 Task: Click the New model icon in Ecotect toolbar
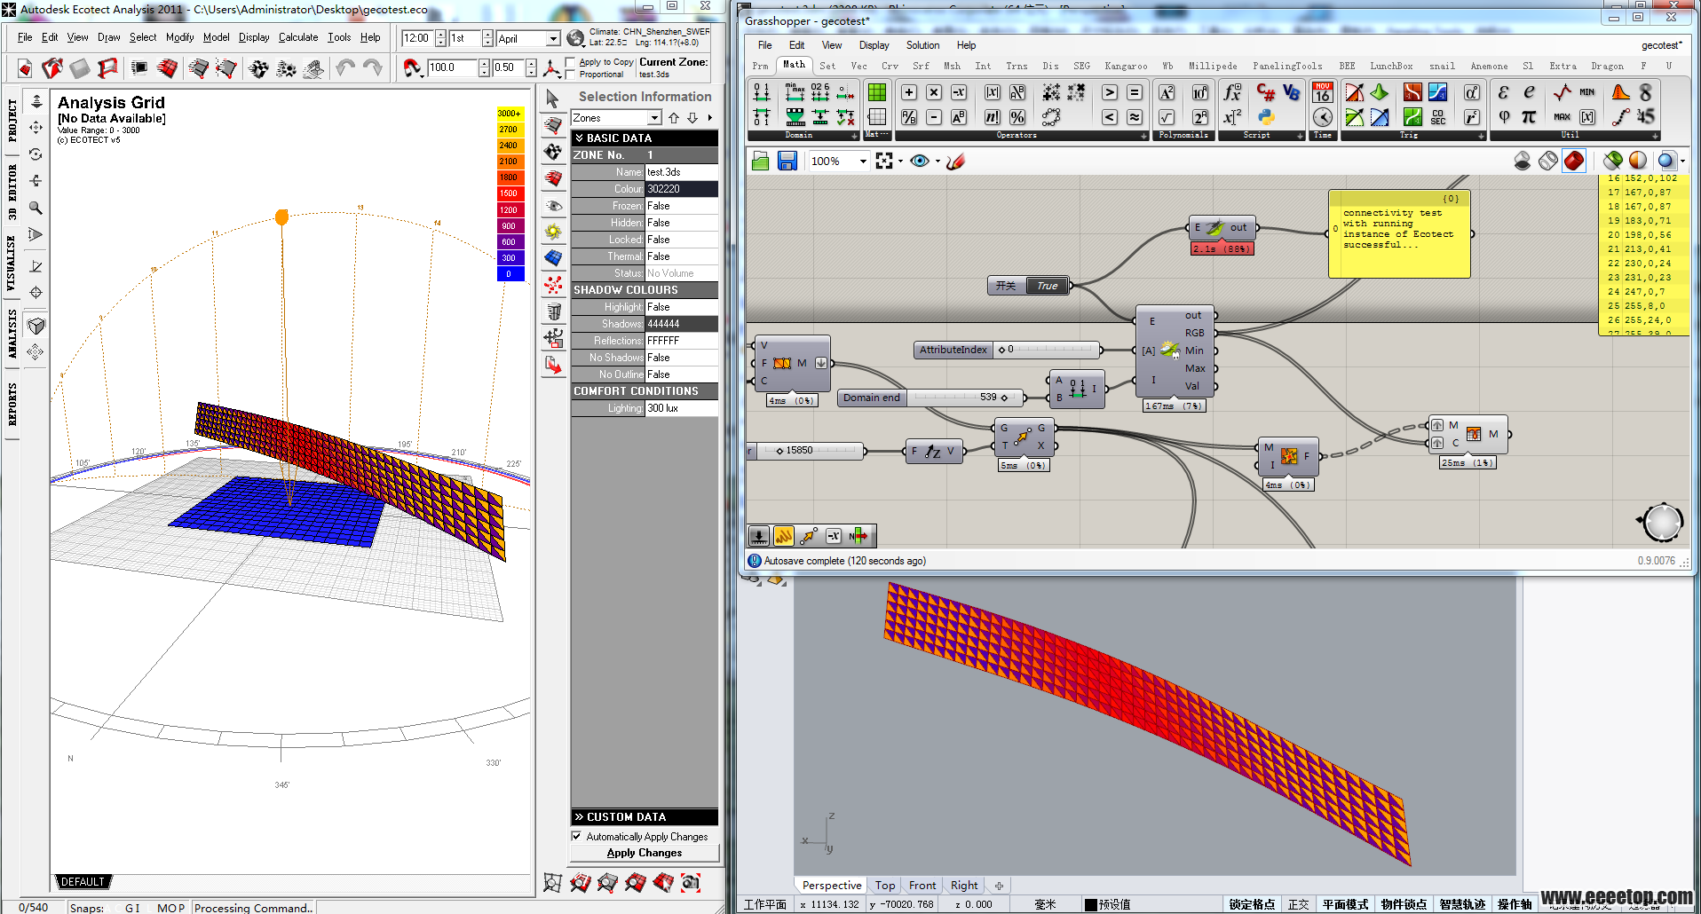[x=25, y=67]
